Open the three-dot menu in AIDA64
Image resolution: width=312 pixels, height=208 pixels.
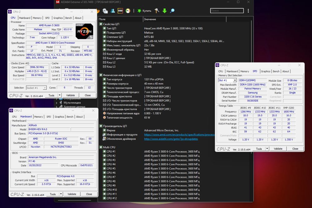pos(248,11)
